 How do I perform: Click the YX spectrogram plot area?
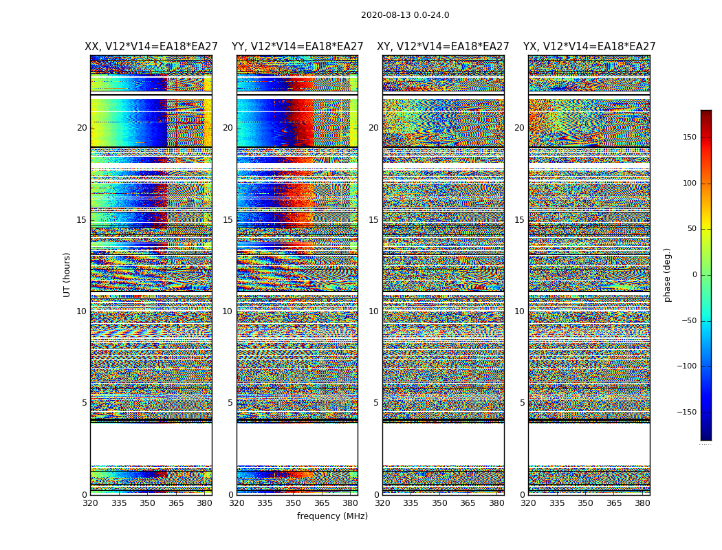pos(589,275)
